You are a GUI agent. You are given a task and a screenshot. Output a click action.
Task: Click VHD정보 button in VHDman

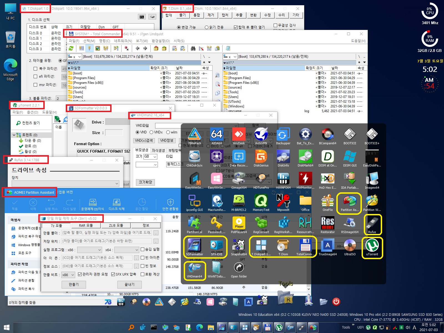point(167,140)
